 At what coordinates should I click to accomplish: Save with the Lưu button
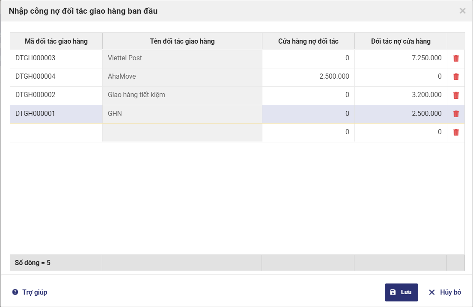[401, 292]
